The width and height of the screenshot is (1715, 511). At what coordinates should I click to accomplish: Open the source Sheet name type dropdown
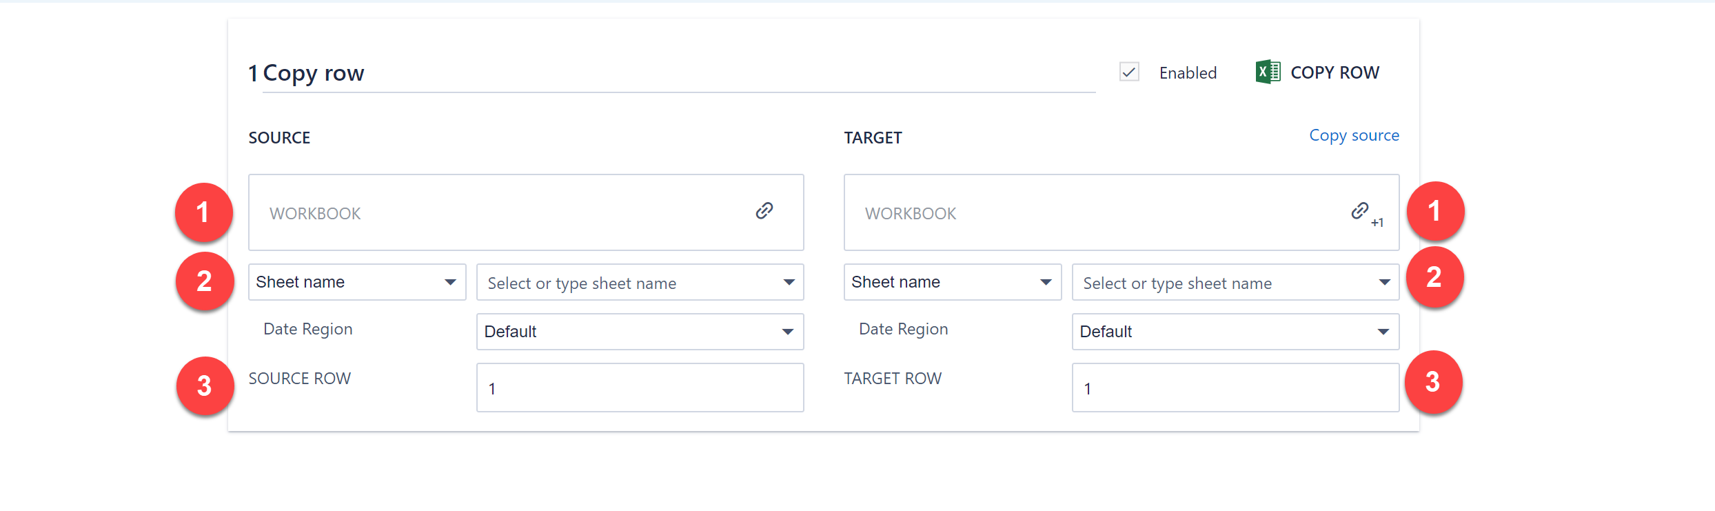coord(357,282)
